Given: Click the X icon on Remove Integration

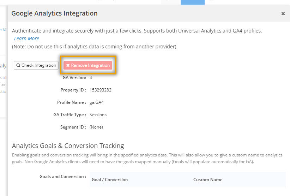Looking at the screenshot, I should coord(68,65).
